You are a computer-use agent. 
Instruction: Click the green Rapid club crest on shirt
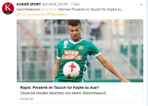tap(81, 47)
